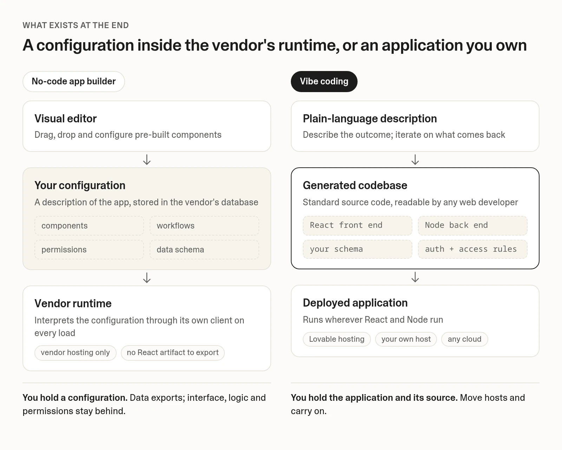Select the No-code app builder pill
The height and width of the screenshot is (450, 562).
point(74,82)
